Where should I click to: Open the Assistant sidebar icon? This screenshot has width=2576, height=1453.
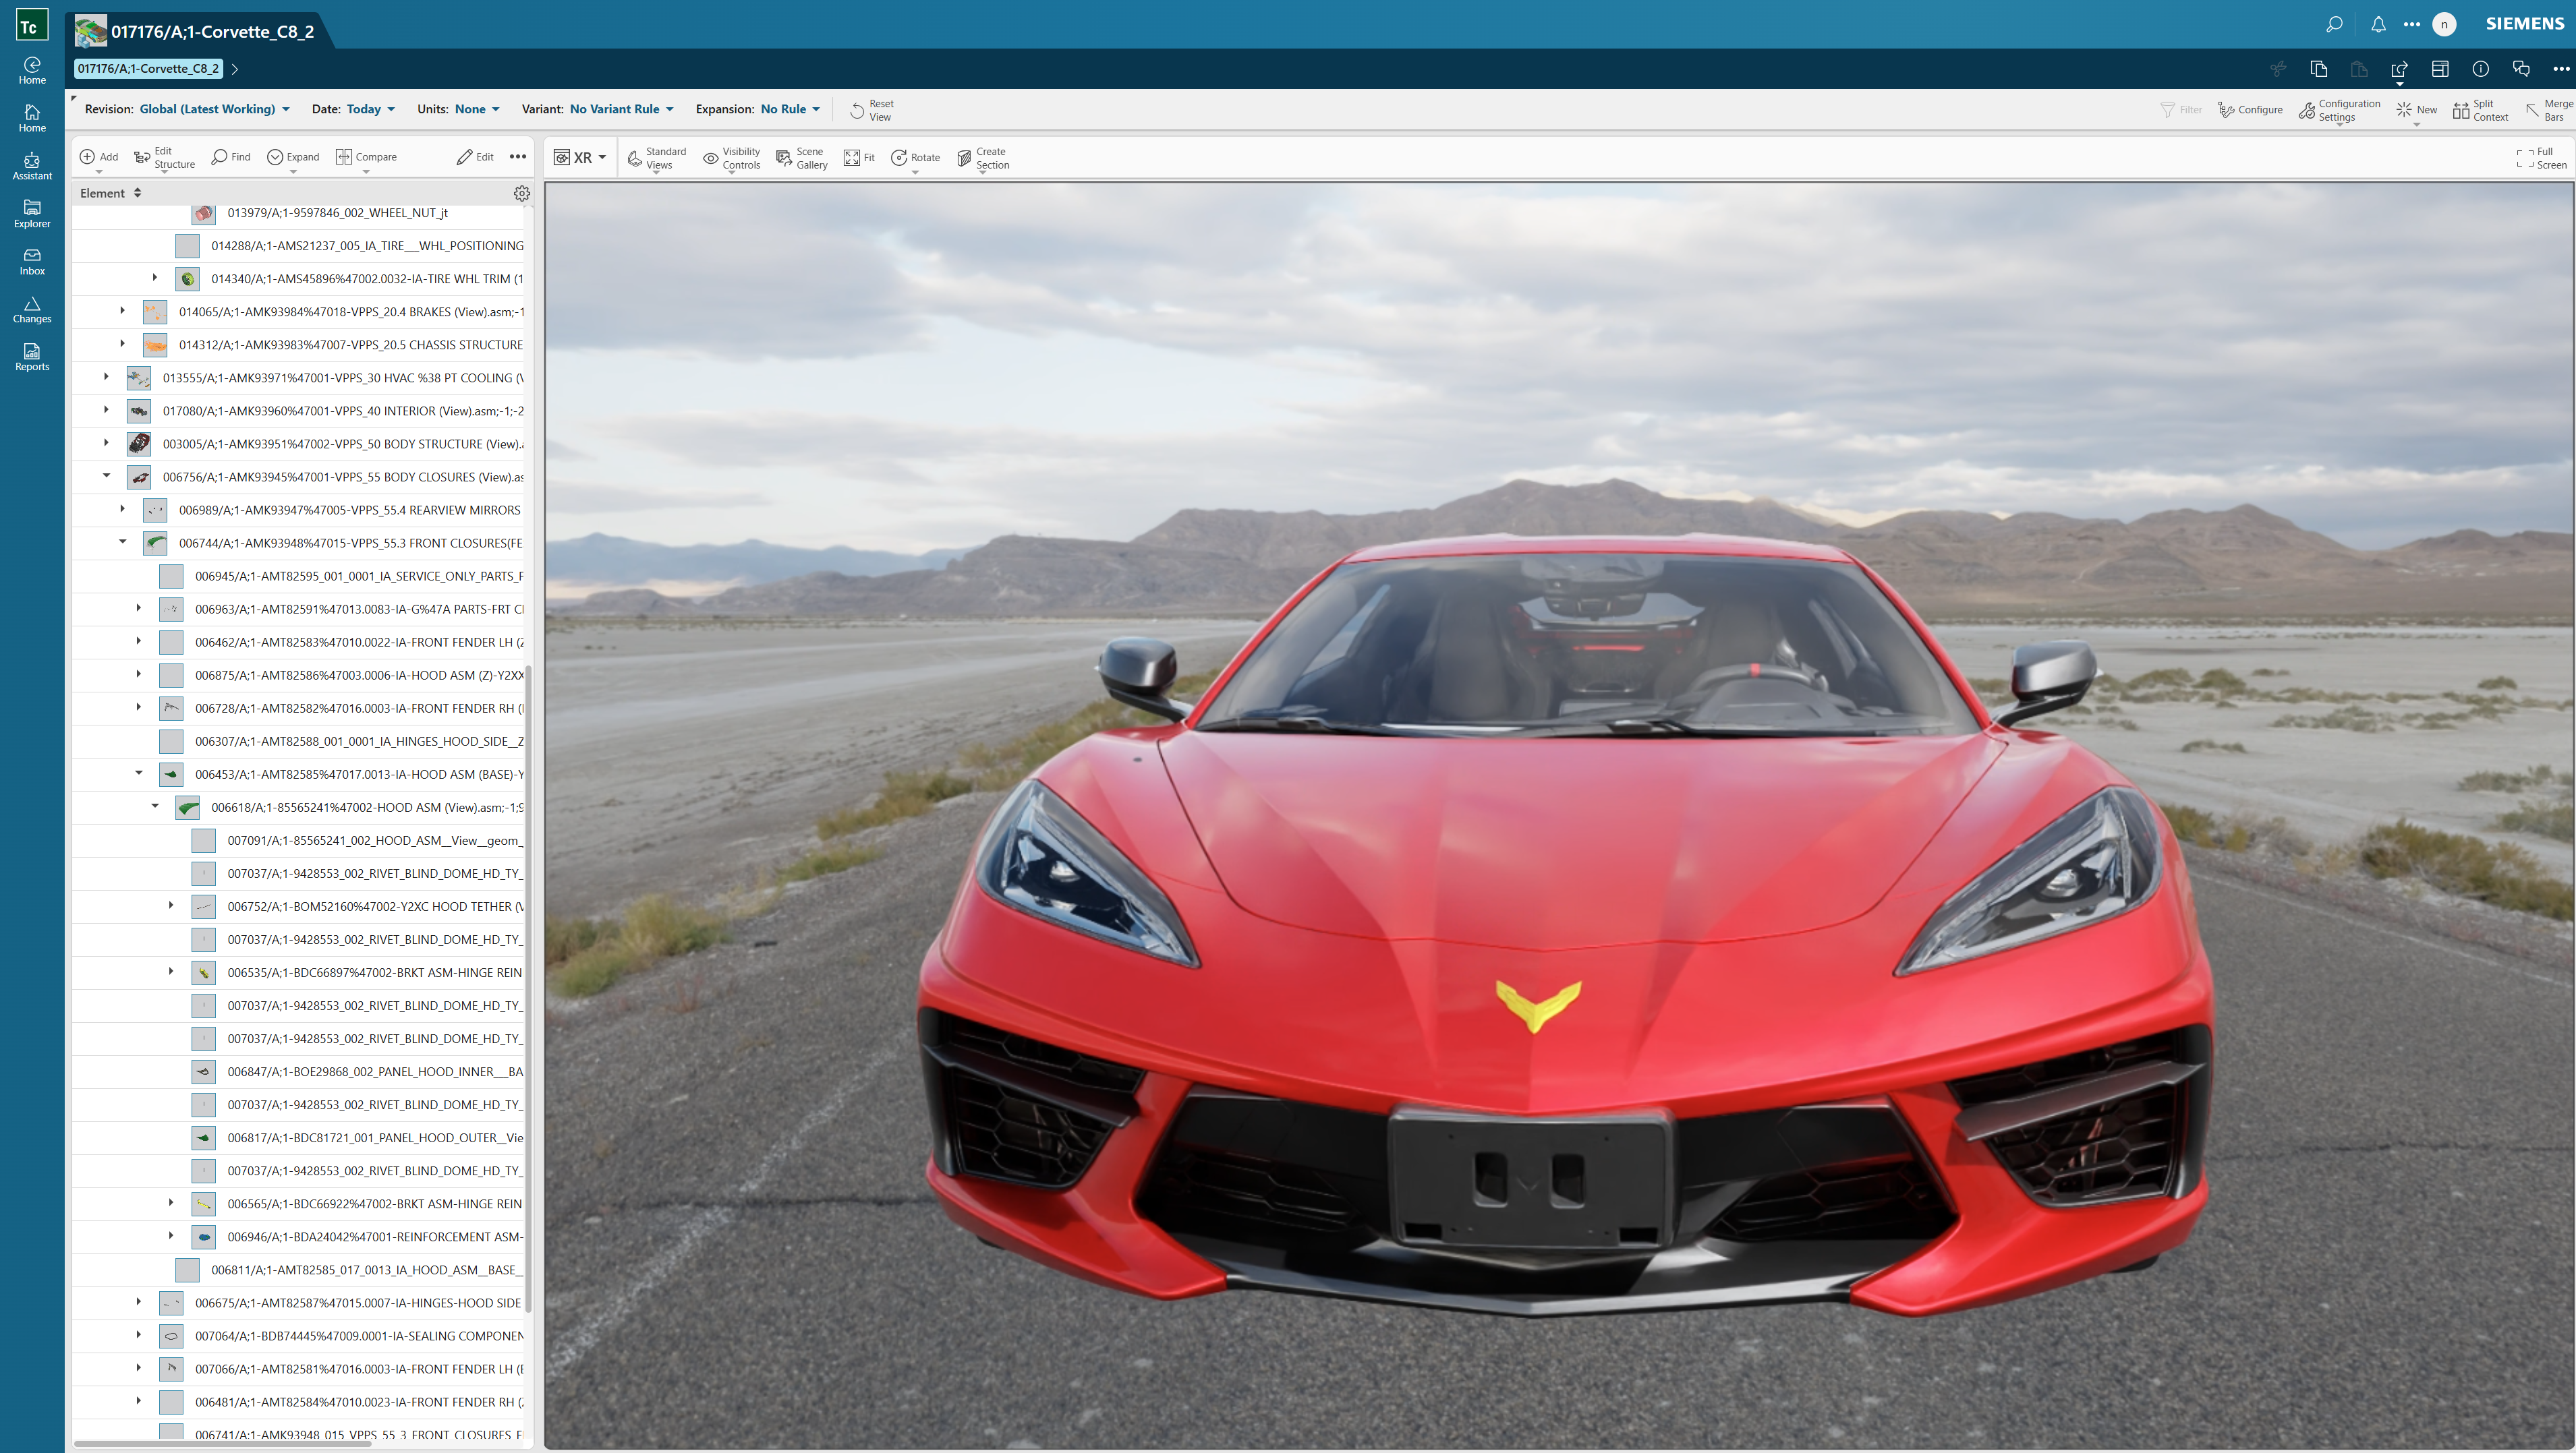click(x=32, y=166)
